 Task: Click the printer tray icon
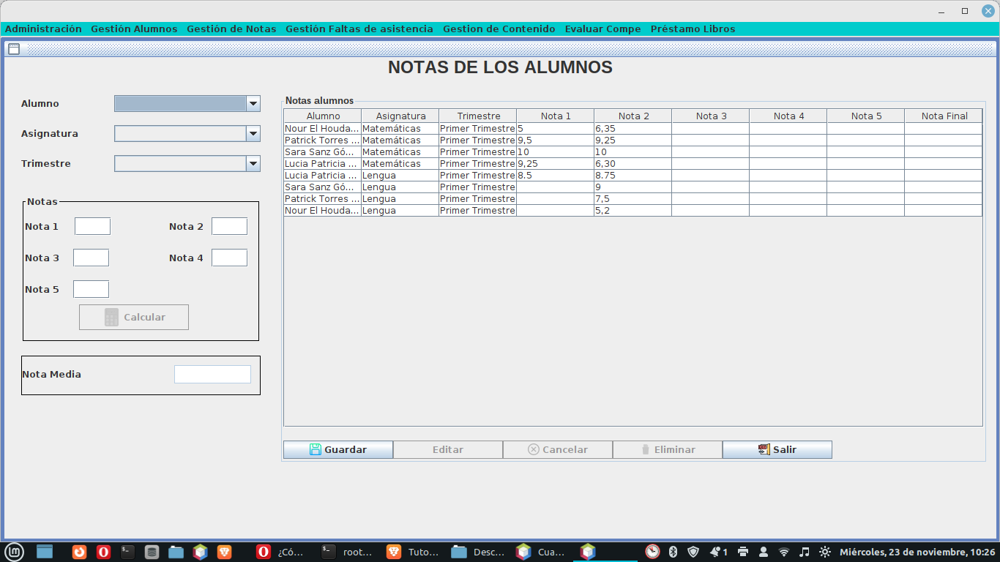(x=743, y=552)
